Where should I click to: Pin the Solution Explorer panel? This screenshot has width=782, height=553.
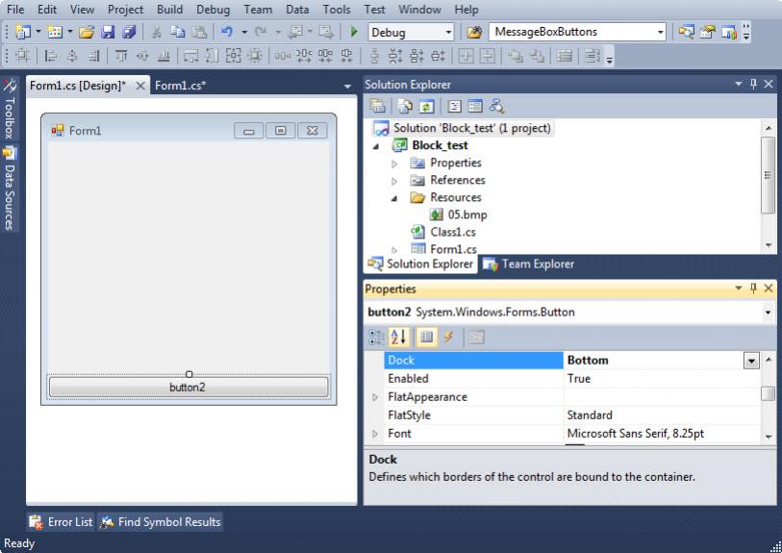coord(753,85)
